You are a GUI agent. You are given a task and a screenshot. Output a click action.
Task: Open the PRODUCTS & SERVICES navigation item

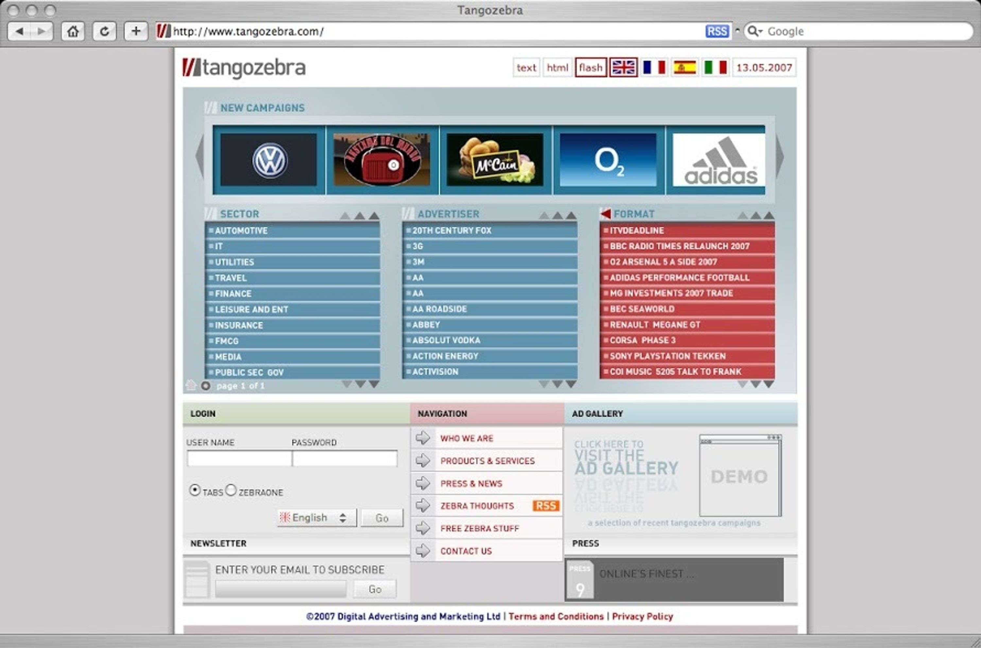488,461
